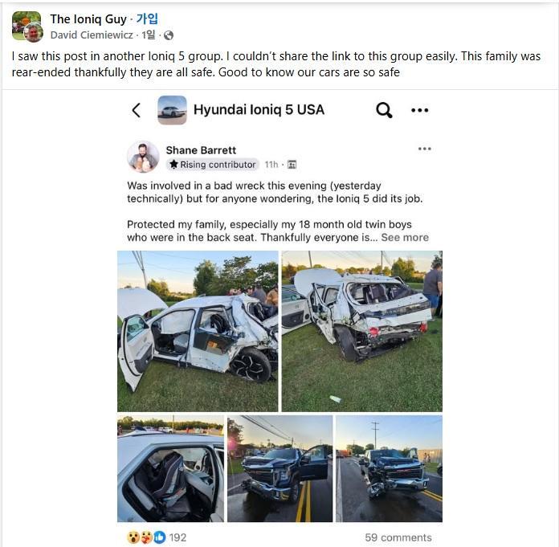This screenshot has height=547, width=559.
Task: Click The Ioniq Guy group avatar
Action: pyautogui.click(x=27, y=27)
